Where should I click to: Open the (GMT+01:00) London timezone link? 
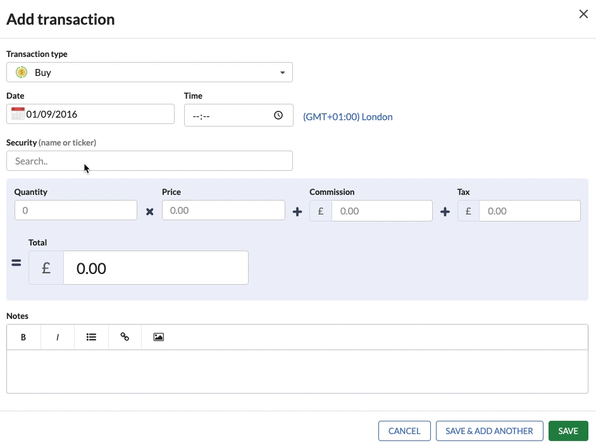pos(347,117)
